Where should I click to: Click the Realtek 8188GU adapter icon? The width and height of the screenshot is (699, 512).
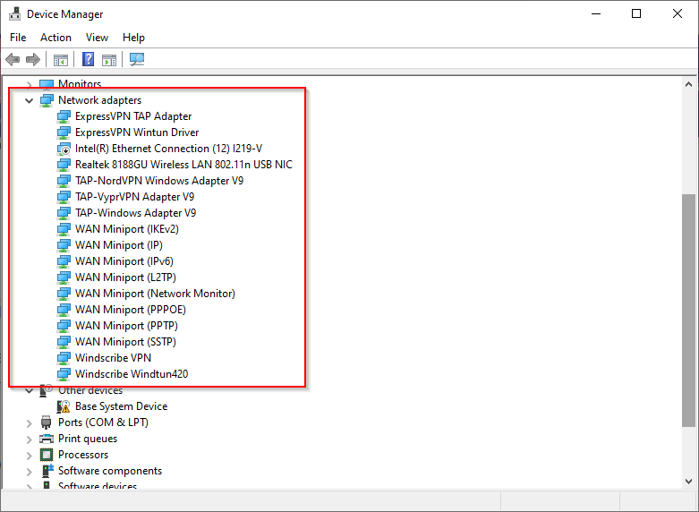pos(64,165)
